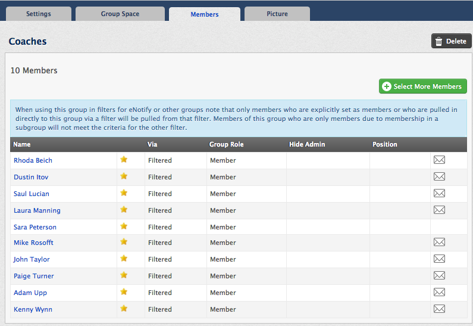Image resolution: width=473 pixels, height=326 pixels.
Task: Select the Members tab
Action: (205, 14)
